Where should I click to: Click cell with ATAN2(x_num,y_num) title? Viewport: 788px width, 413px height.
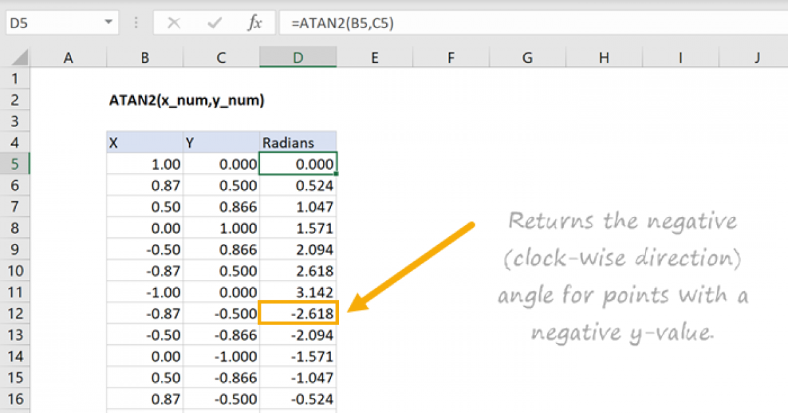coord(186,100)
